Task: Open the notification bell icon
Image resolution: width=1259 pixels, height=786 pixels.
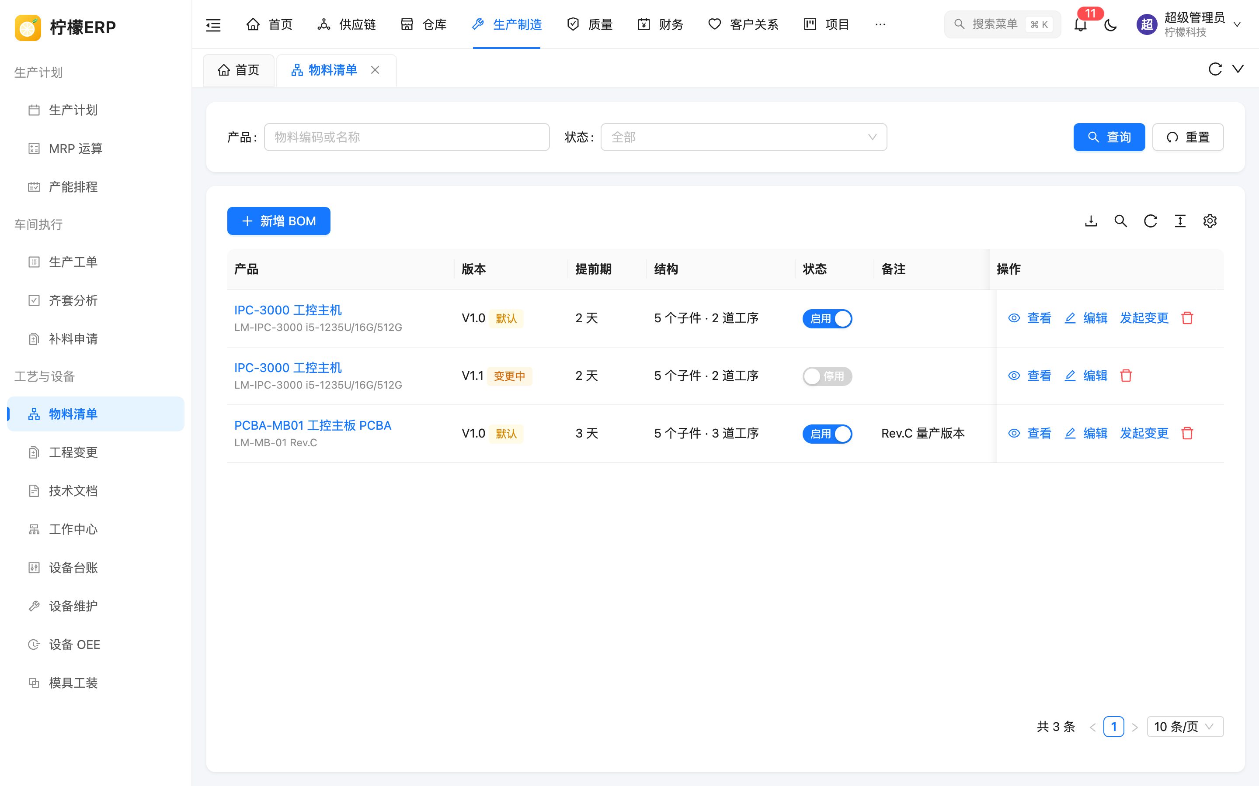Action: (1081, 24)
